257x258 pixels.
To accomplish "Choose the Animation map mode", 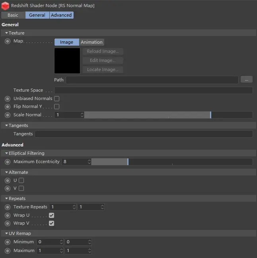I will pos(92,42).
